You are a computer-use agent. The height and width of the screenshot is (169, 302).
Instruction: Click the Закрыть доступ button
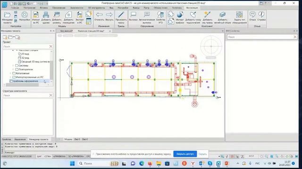pyautogui.click(x=185, y=154)
